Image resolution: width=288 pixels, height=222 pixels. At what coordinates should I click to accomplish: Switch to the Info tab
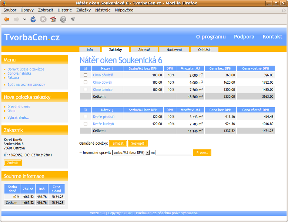coord(90,50)
